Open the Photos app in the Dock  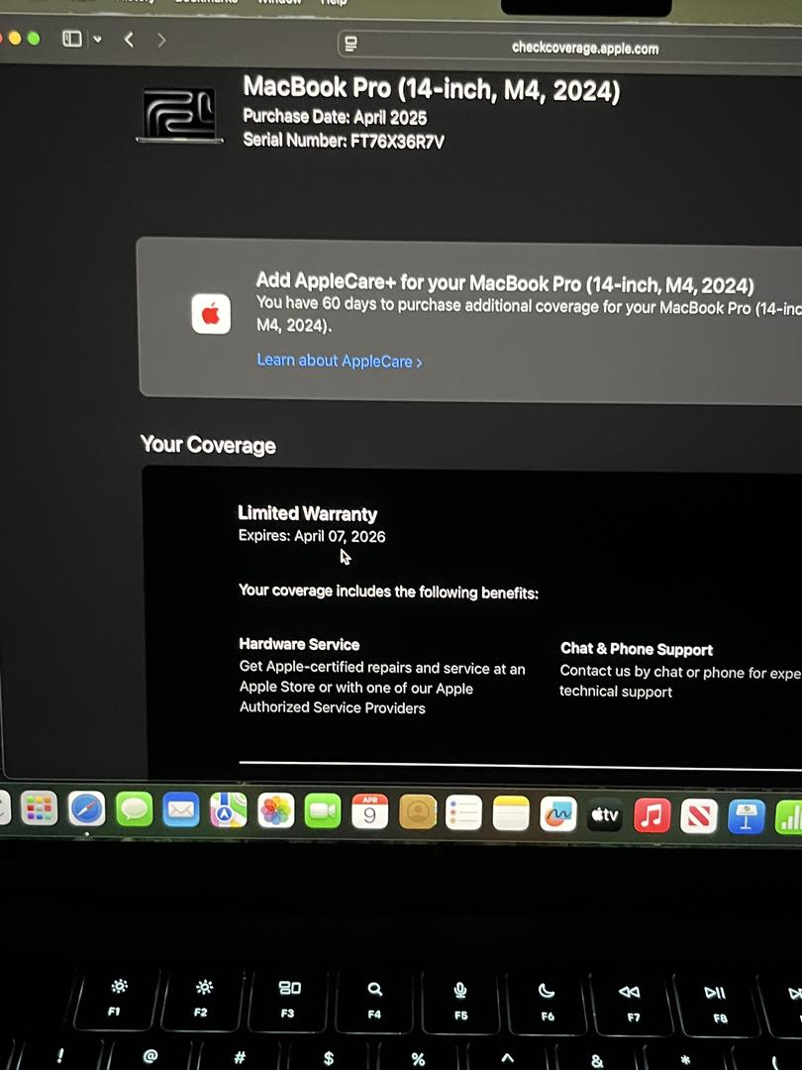click(x=275, y=811)
